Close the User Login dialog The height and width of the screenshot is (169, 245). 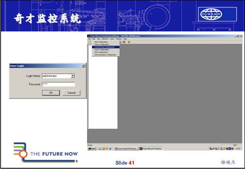click(x=83, y=66)
